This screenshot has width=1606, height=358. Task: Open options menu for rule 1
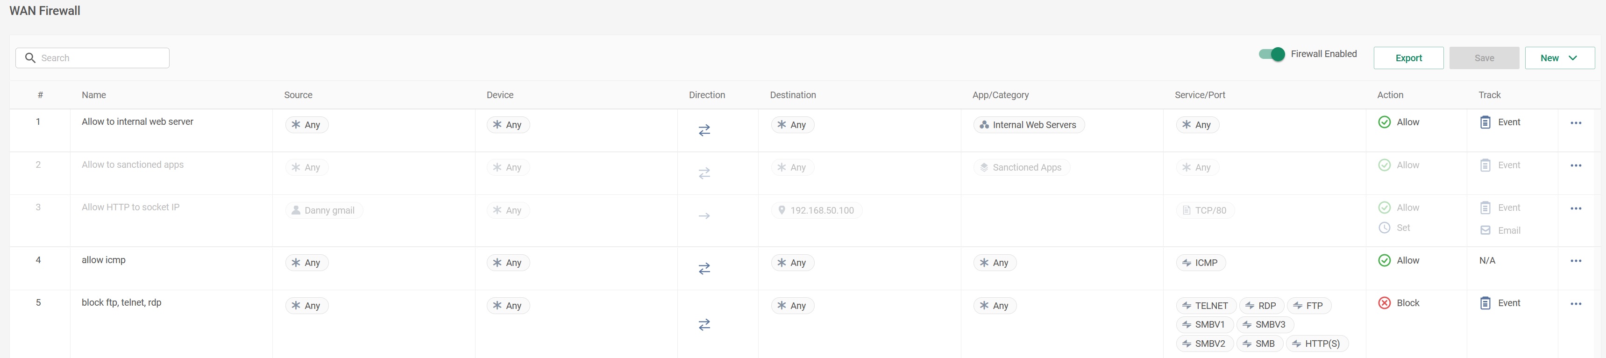(x=1576, y=123)
